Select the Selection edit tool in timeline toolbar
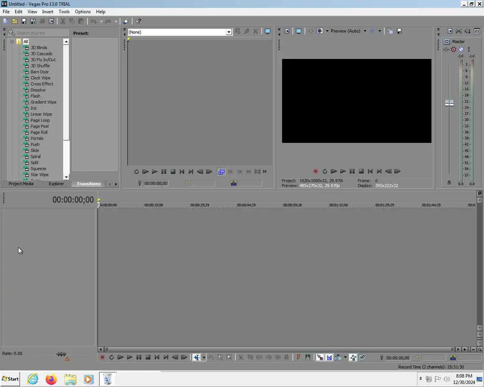This screenshot has height=387, width=484. (220, 357)
